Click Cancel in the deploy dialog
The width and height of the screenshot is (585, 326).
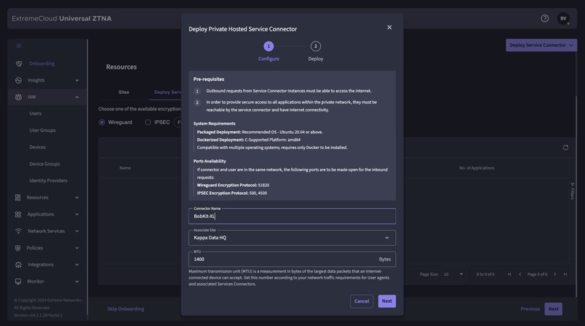(x=361, y=301)
